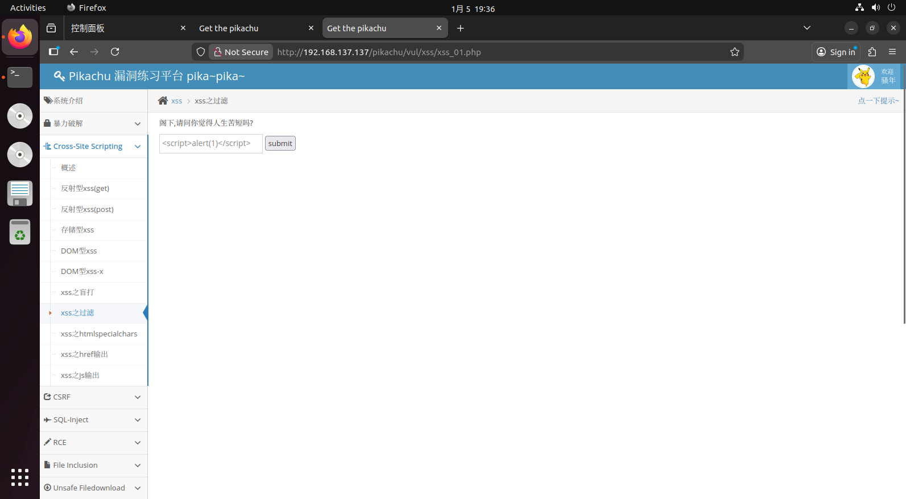This screenshot has width=906, height=499.
Task: Open the xss之href输出 lesson
Action: [x=84, y=354]
